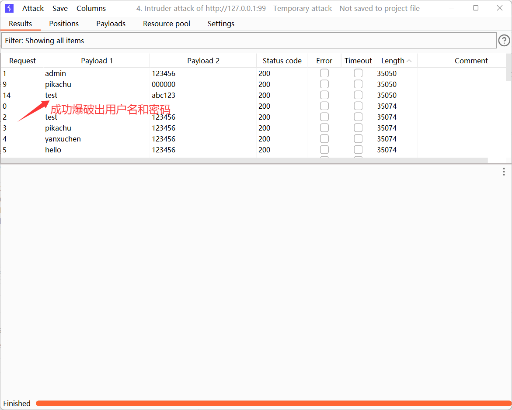
Task: Click the results table horizontal scrollbar
Action: coord(244,161)
